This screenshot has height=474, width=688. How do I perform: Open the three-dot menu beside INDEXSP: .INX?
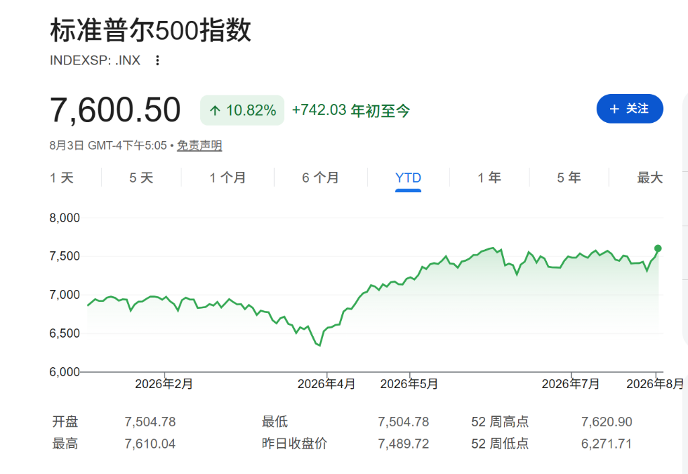(x=157, y=60)
